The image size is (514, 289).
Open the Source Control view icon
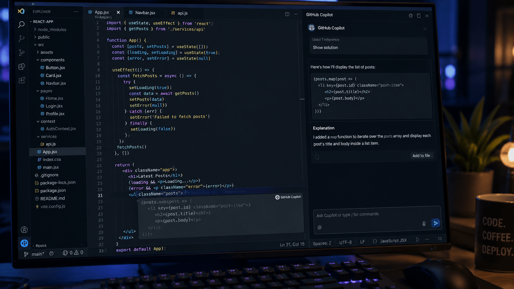click(x=22, y=53)
